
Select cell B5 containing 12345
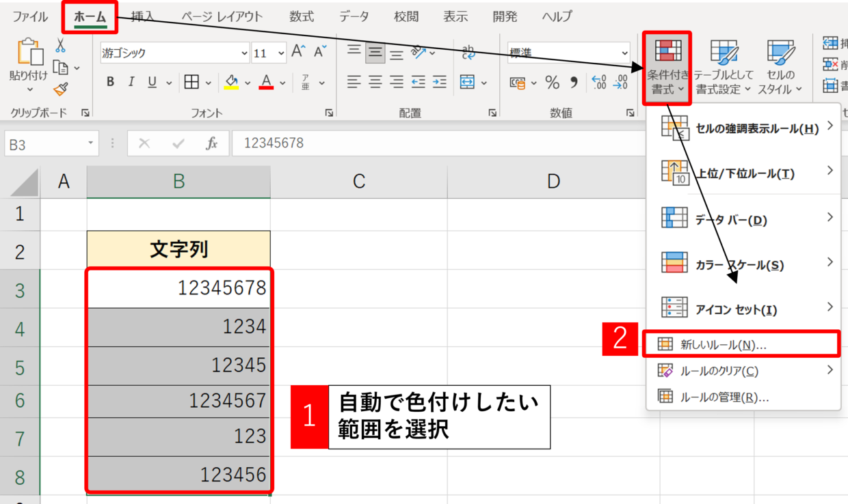point(178,365)
